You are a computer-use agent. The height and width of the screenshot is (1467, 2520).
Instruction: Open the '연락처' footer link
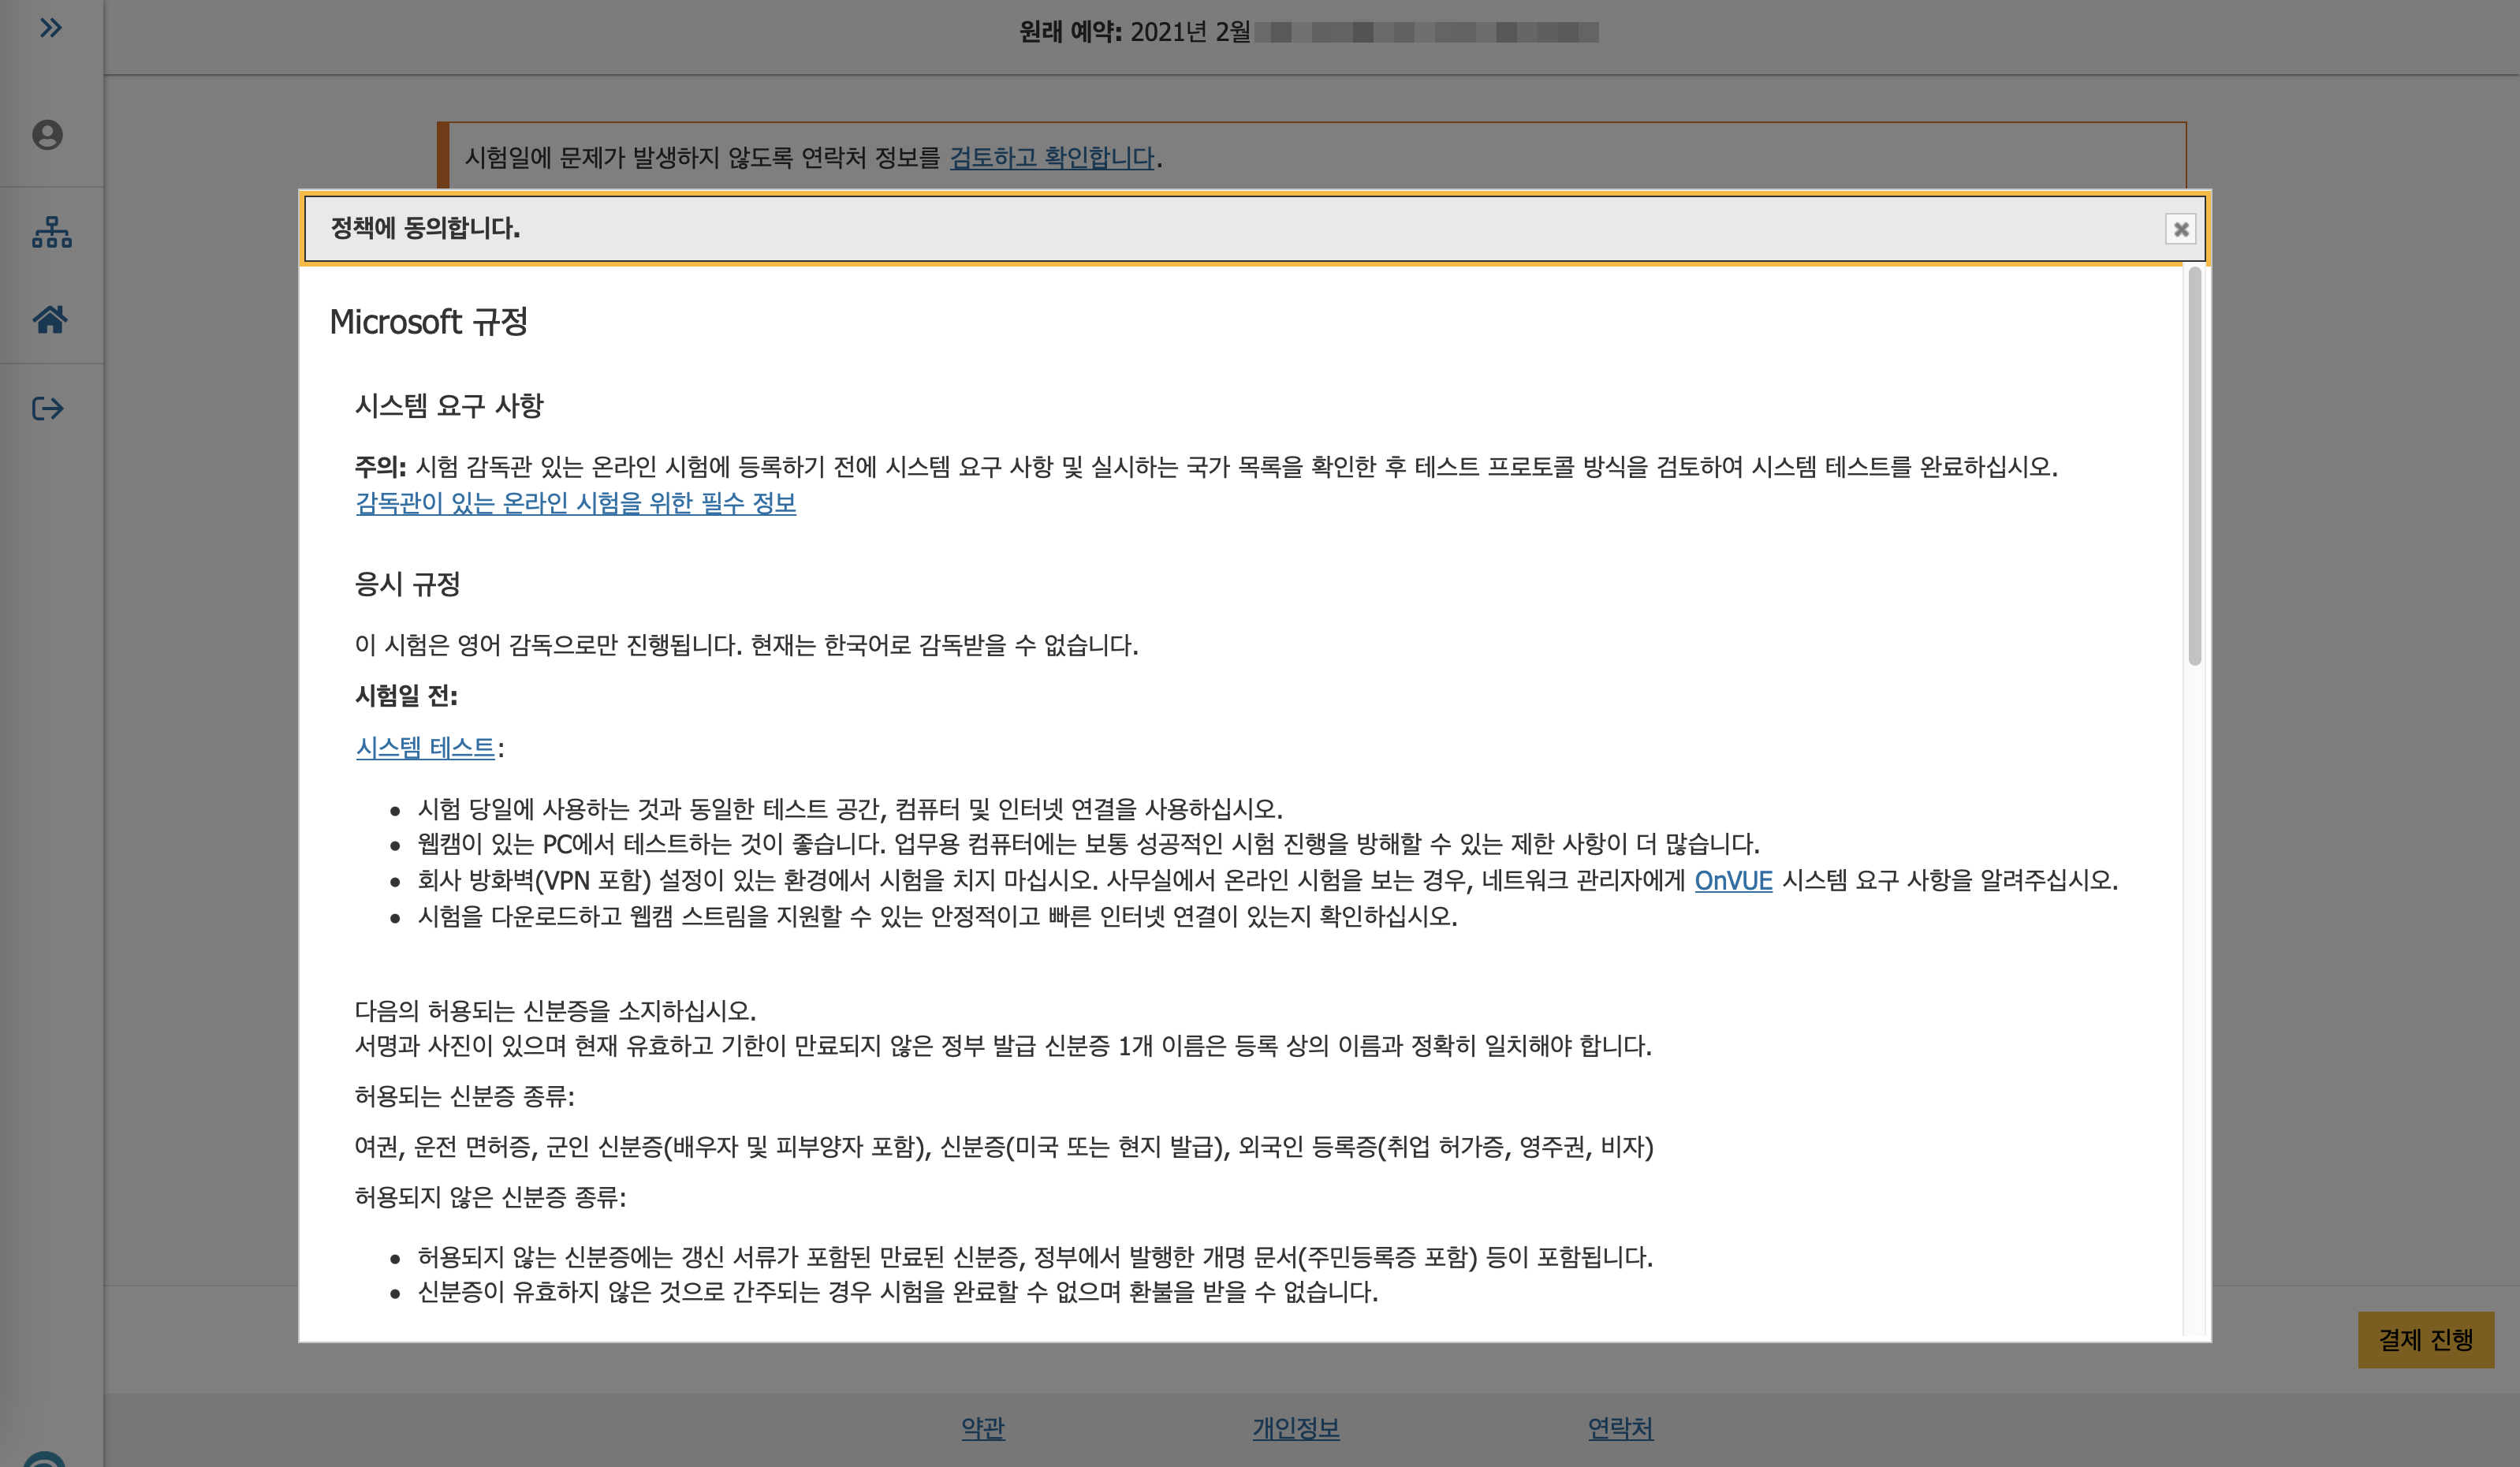click(1620, 1428)
